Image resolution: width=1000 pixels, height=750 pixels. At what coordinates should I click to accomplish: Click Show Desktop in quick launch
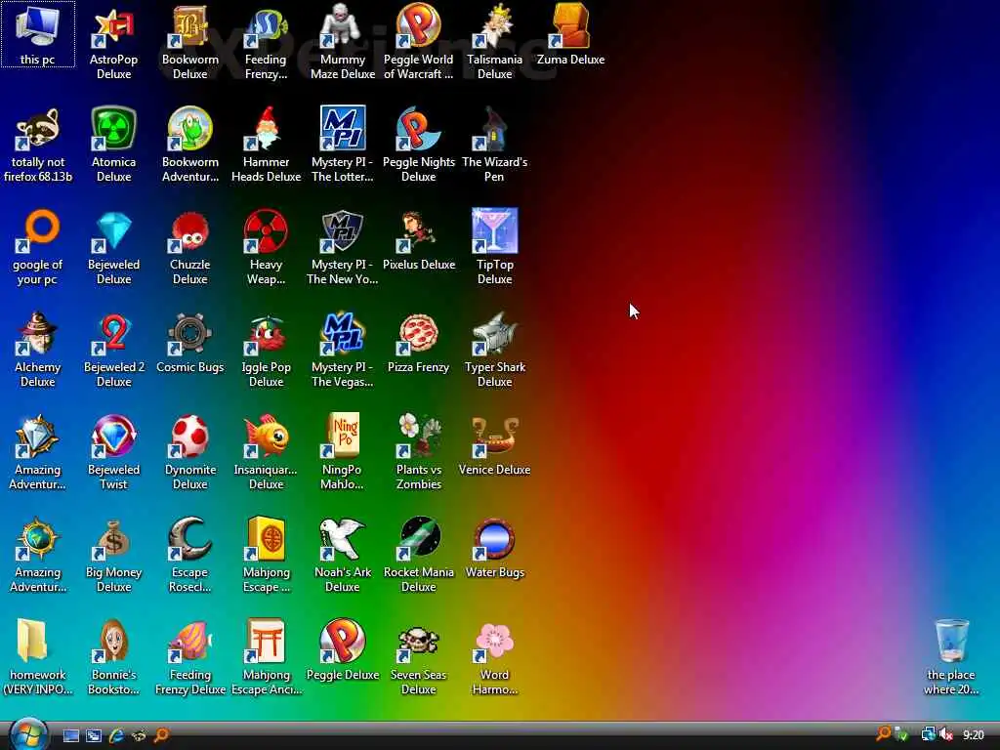(70, 736)
